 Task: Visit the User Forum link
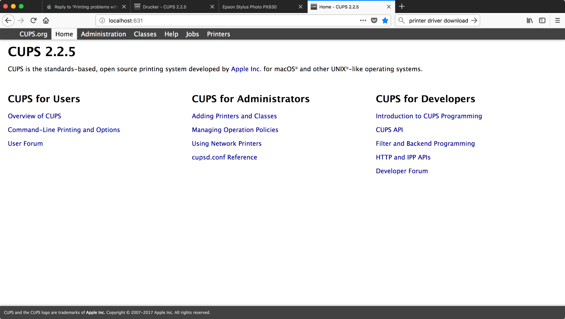[x=25, y=144]
